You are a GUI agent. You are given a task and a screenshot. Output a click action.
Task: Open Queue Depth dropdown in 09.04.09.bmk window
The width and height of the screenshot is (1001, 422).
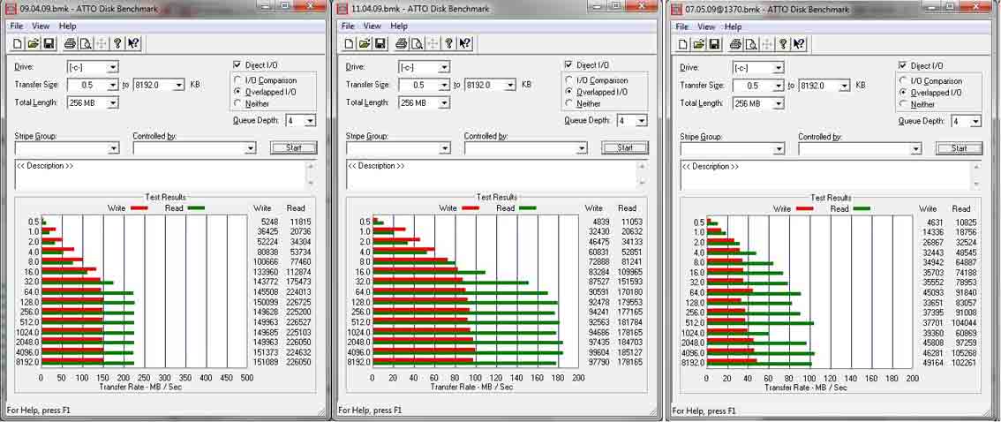(310, 121)
